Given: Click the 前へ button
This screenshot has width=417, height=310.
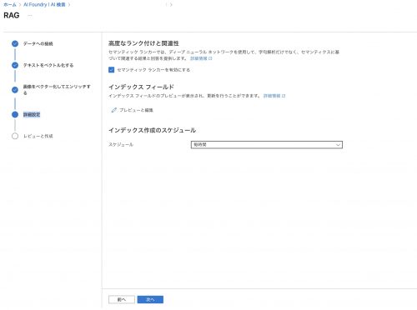Looking at the screenshot, I should (x=122, y=299).
